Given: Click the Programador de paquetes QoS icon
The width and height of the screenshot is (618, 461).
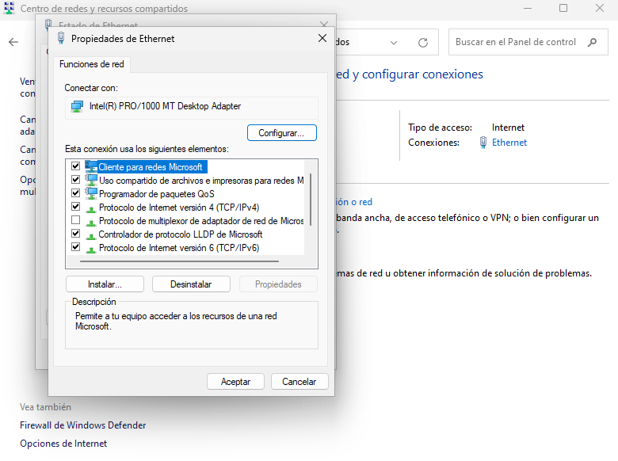Looking at the screenshot, I should tap(90, 194).
